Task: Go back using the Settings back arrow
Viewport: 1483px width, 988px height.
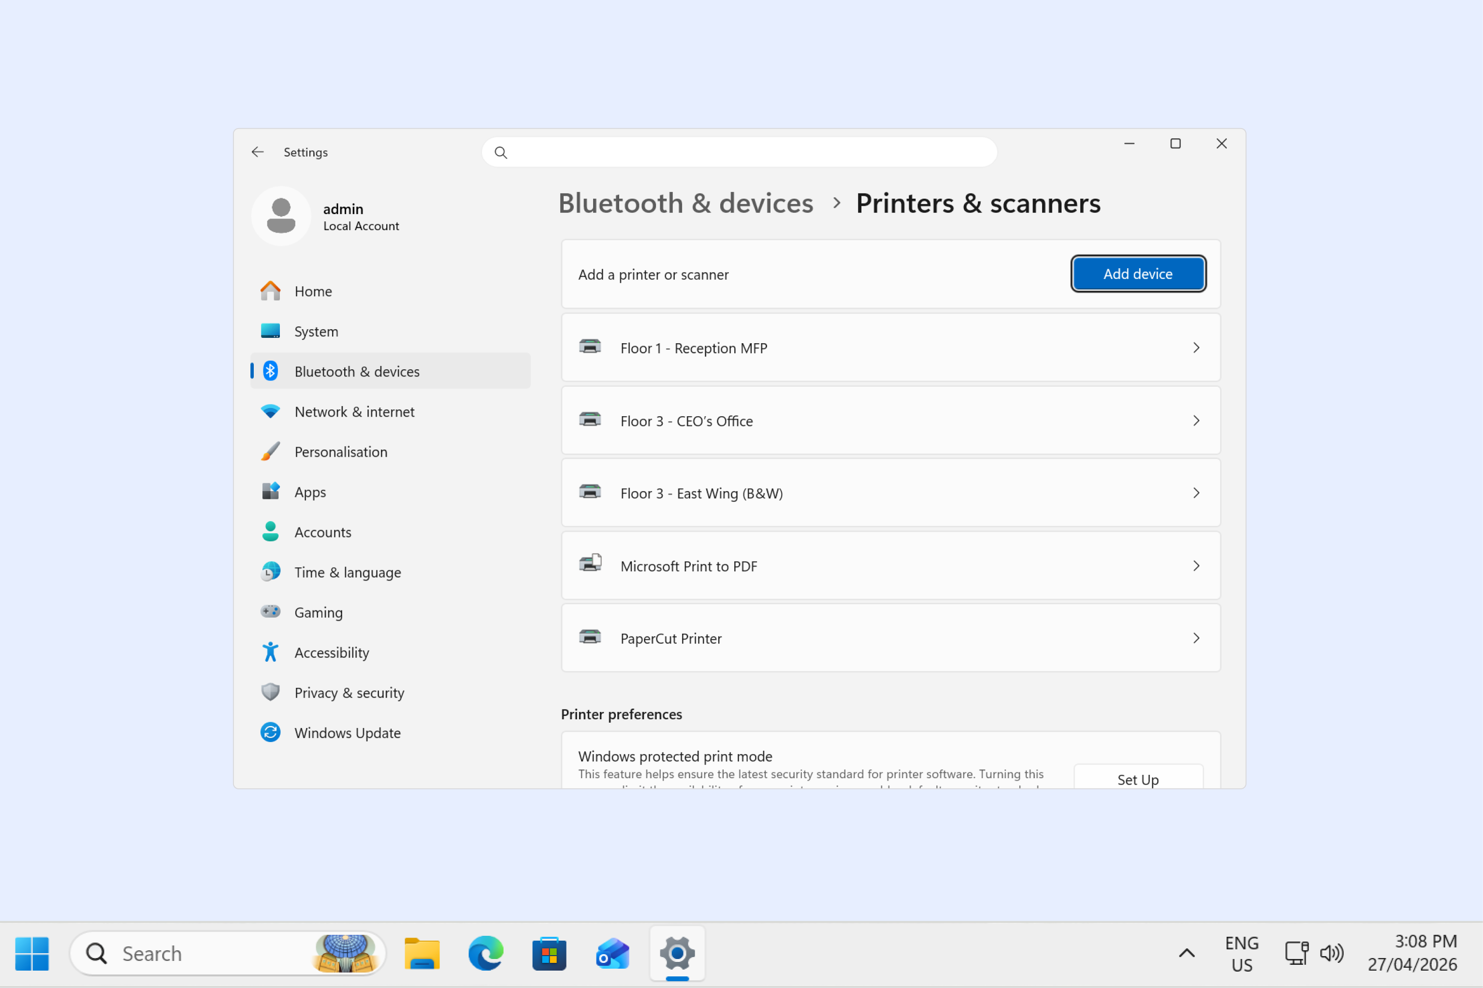Action: (x=257, y=152)
